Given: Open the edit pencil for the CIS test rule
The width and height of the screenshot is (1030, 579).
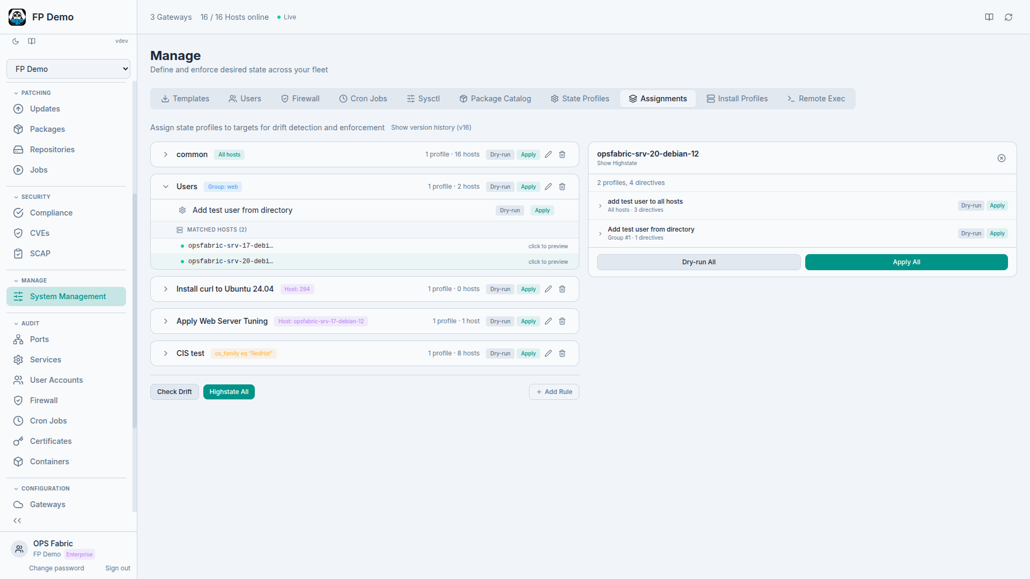Looking at the screenshot, I should pyautogui.click(x=548, y=353).
